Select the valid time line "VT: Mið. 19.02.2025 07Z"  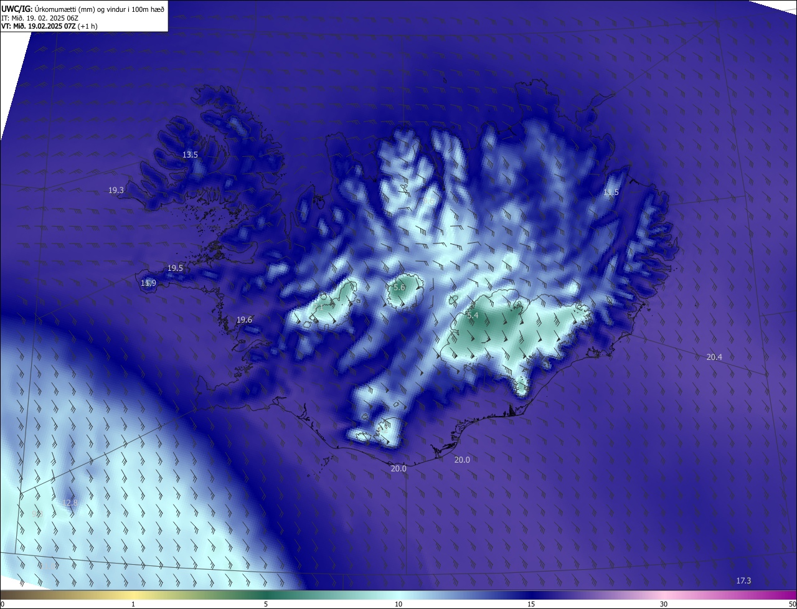coord(38,26)
